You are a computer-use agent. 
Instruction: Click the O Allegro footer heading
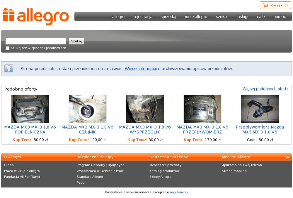(13, 157)
